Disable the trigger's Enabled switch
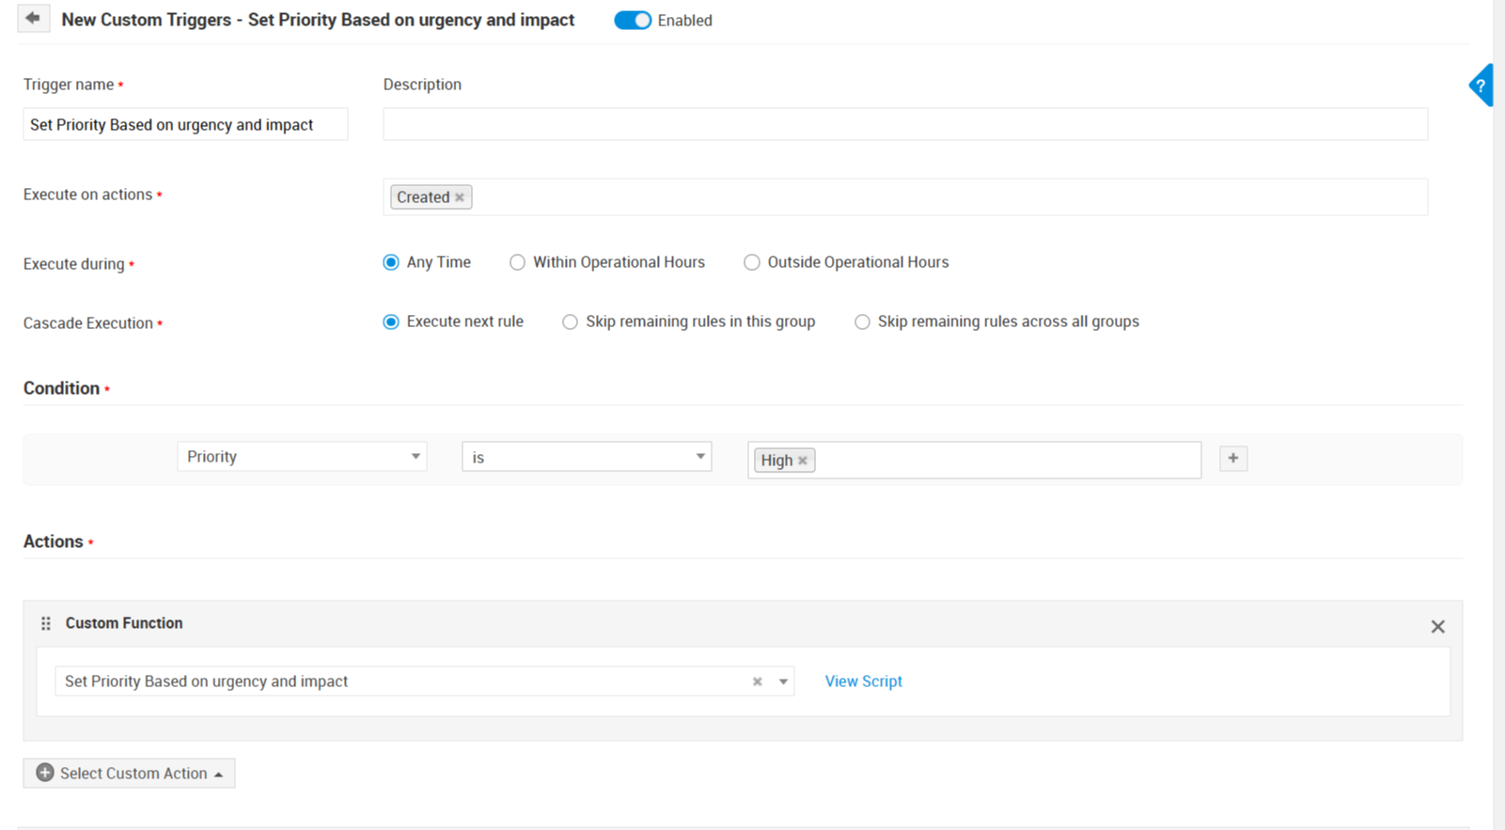1505x830 pixels. tap(633, 21)
